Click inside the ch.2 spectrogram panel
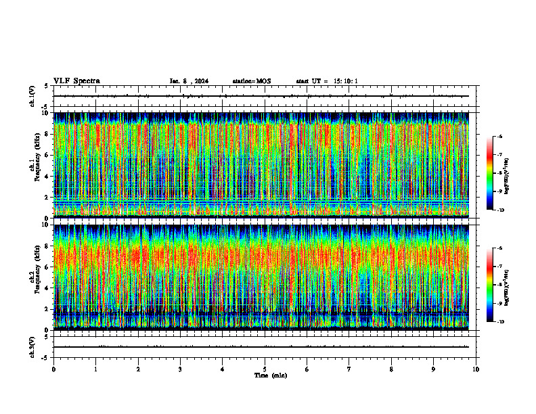The height and width of the screenshot is (414, 536). 261,277
